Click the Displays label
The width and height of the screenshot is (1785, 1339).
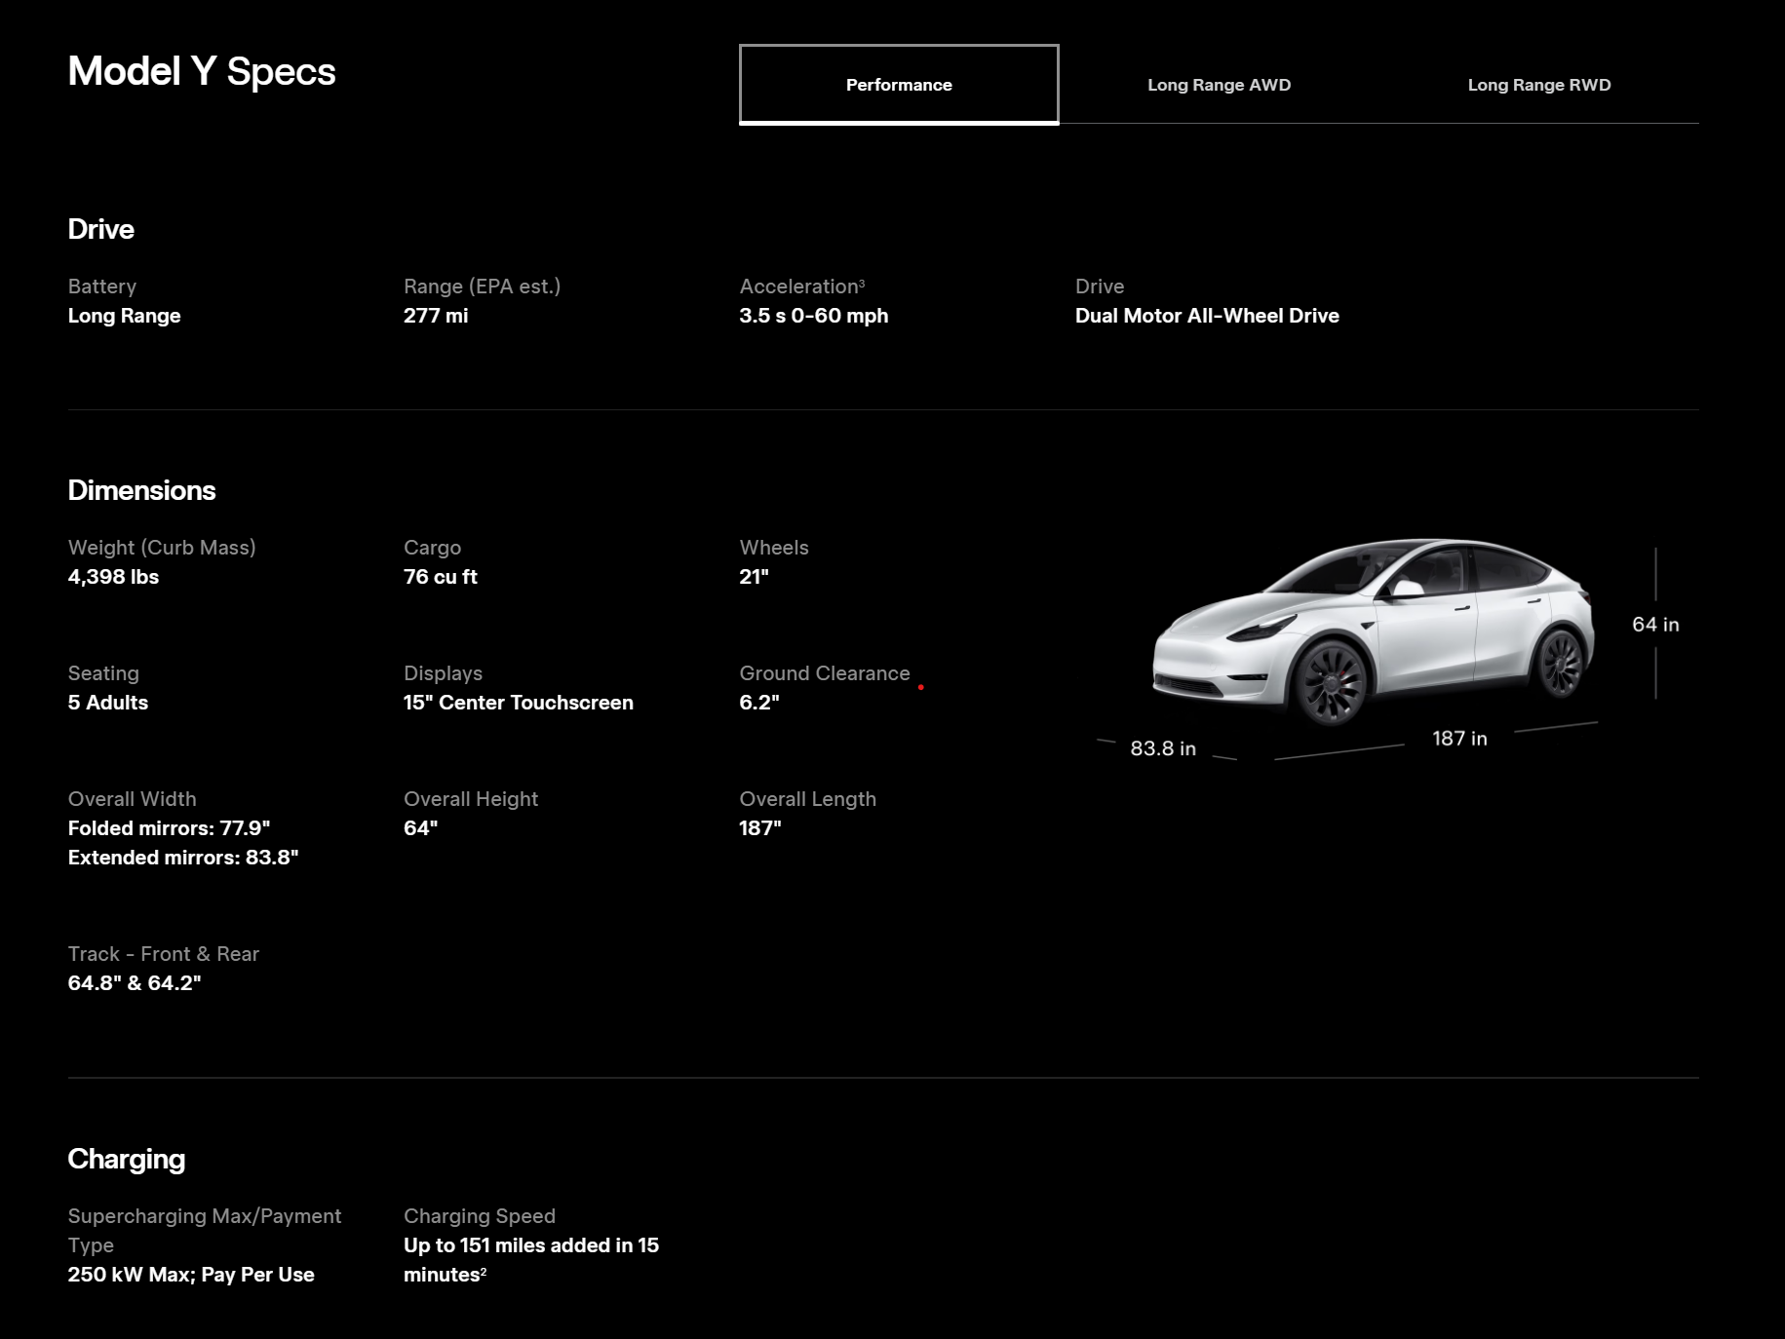click(444, 673)
